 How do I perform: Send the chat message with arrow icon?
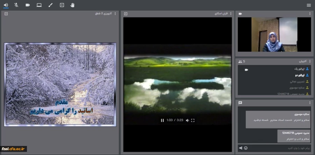click(240, 148)
